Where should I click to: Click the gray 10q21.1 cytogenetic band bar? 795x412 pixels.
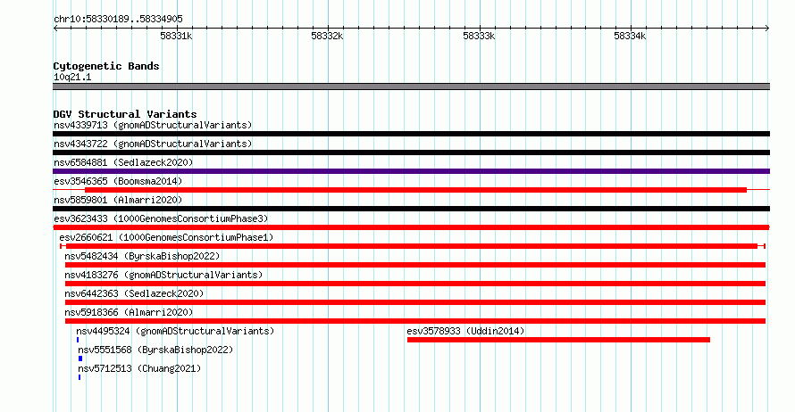click(x=411, y=87)
